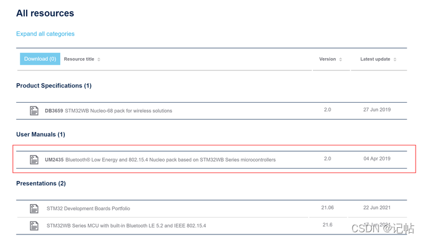The height and width of the screenshot is (239, 423).
Task: Click the UM2435 document icon
Action: [34, 160]
